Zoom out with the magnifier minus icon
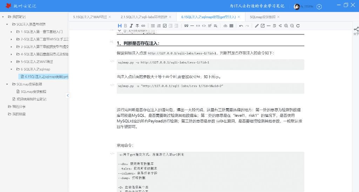Viewport: 359px width, 192px height. click(x=292, y=26)
